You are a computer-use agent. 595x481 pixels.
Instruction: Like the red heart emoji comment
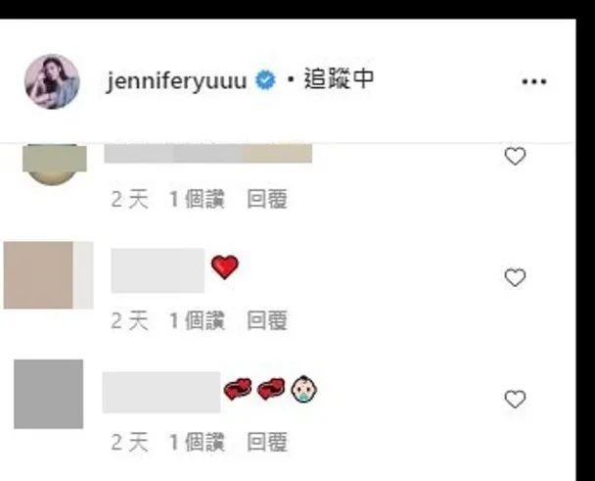point(515,278)
